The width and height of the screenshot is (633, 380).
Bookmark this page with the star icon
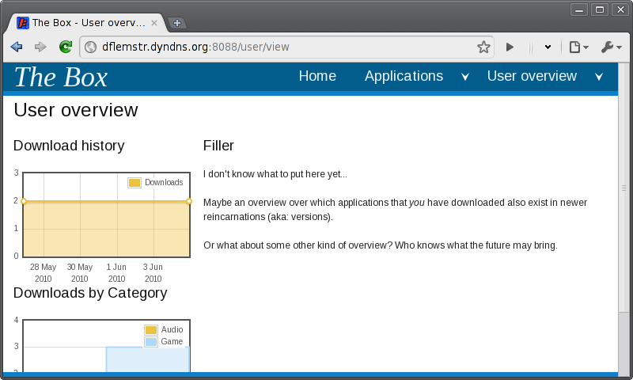[x=483, y=47]
